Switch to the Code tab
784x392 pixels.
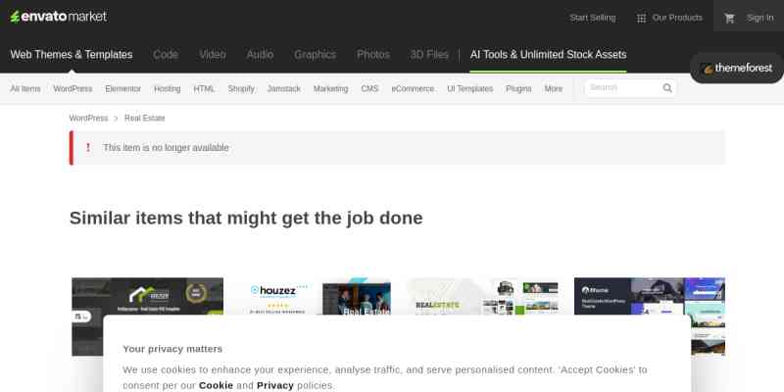166,55
